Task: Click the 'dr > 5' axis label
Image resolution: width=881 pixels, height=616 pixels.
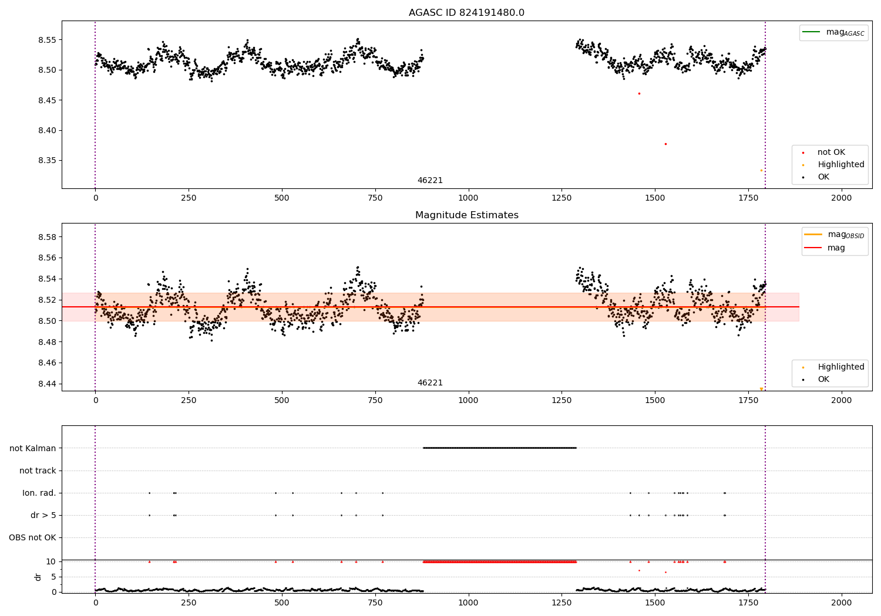Action: click(43, 515)
